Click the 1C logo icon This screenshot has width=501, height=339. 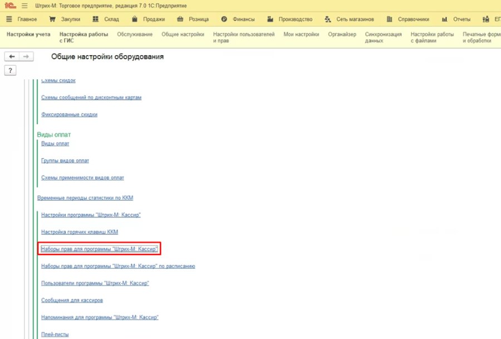(10, 6)
